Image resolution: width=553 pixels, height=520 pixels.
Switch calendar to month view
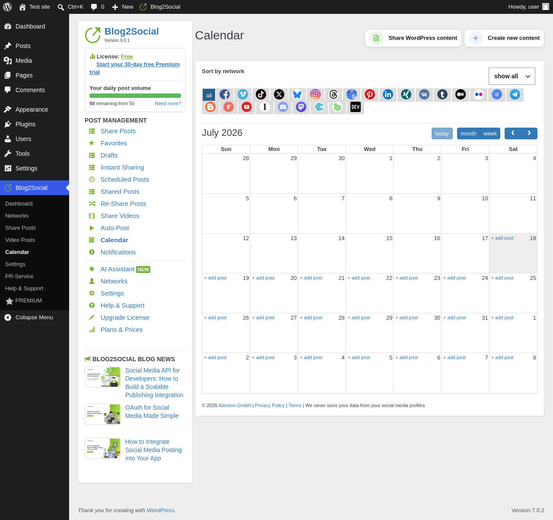pyautogui.click(x=468, y=134)
